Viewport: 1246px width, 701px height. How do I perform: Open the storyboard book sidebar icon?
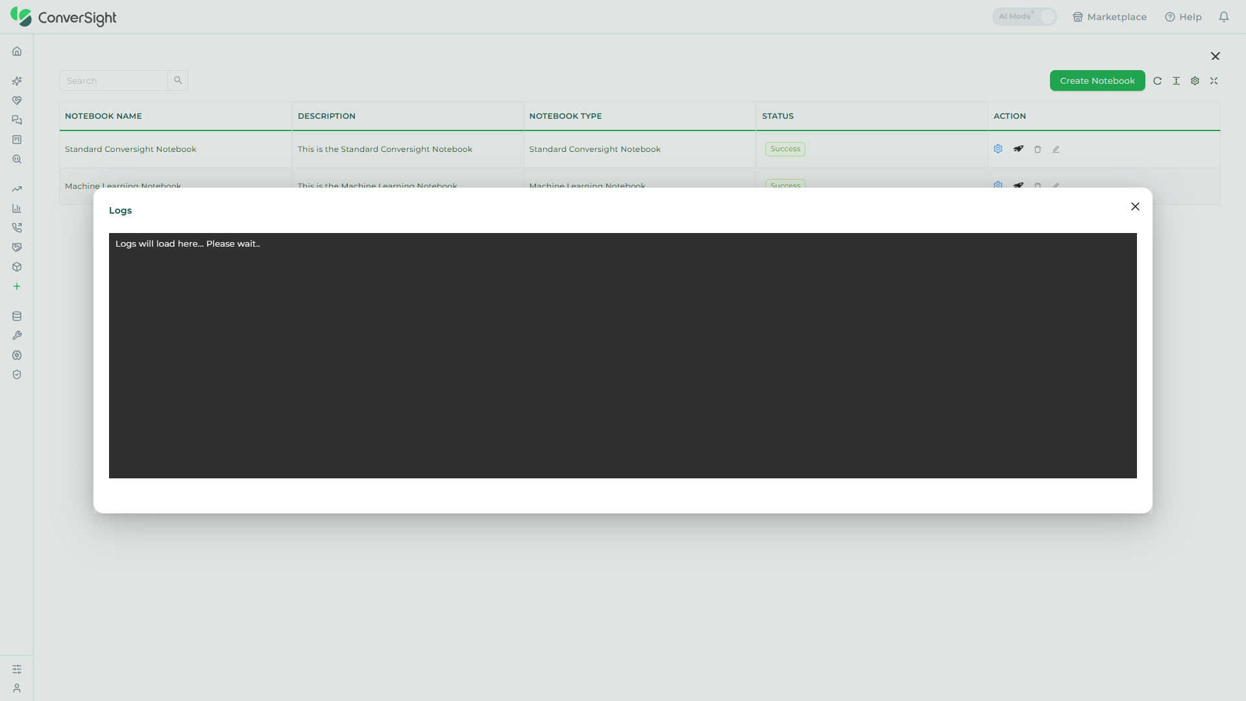pos(17,140)
